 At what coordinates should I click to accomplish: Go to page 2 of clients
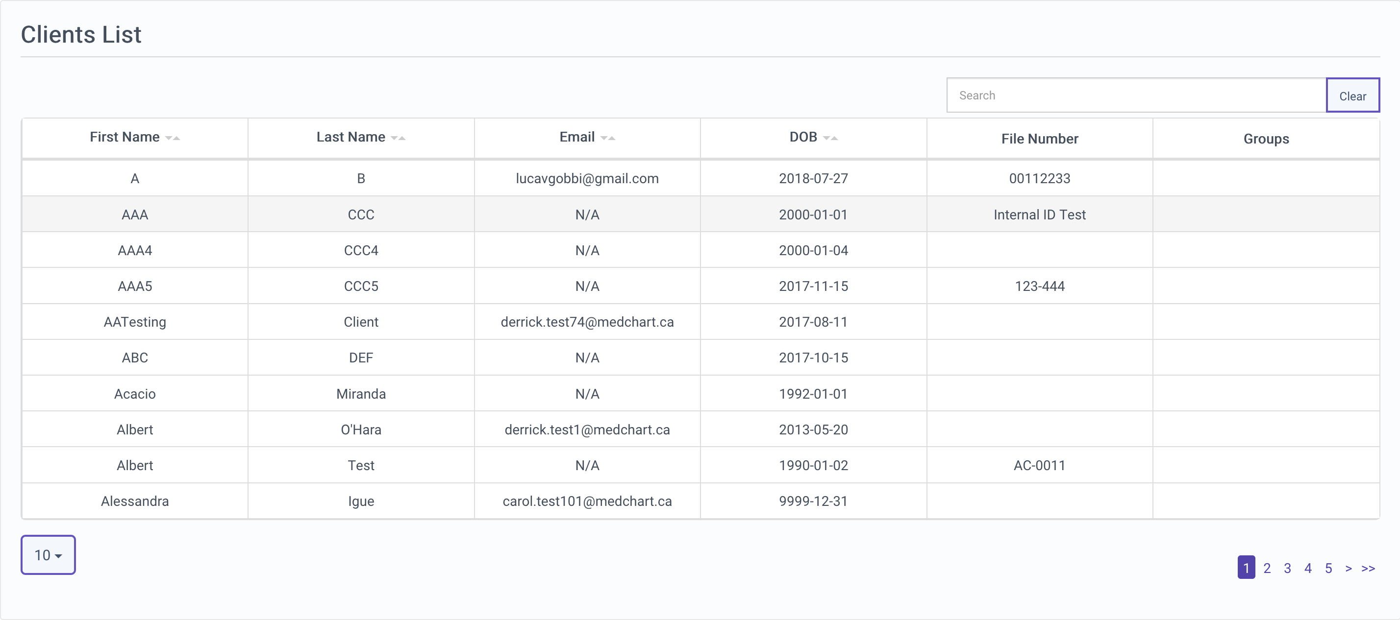coord(1266,568)
